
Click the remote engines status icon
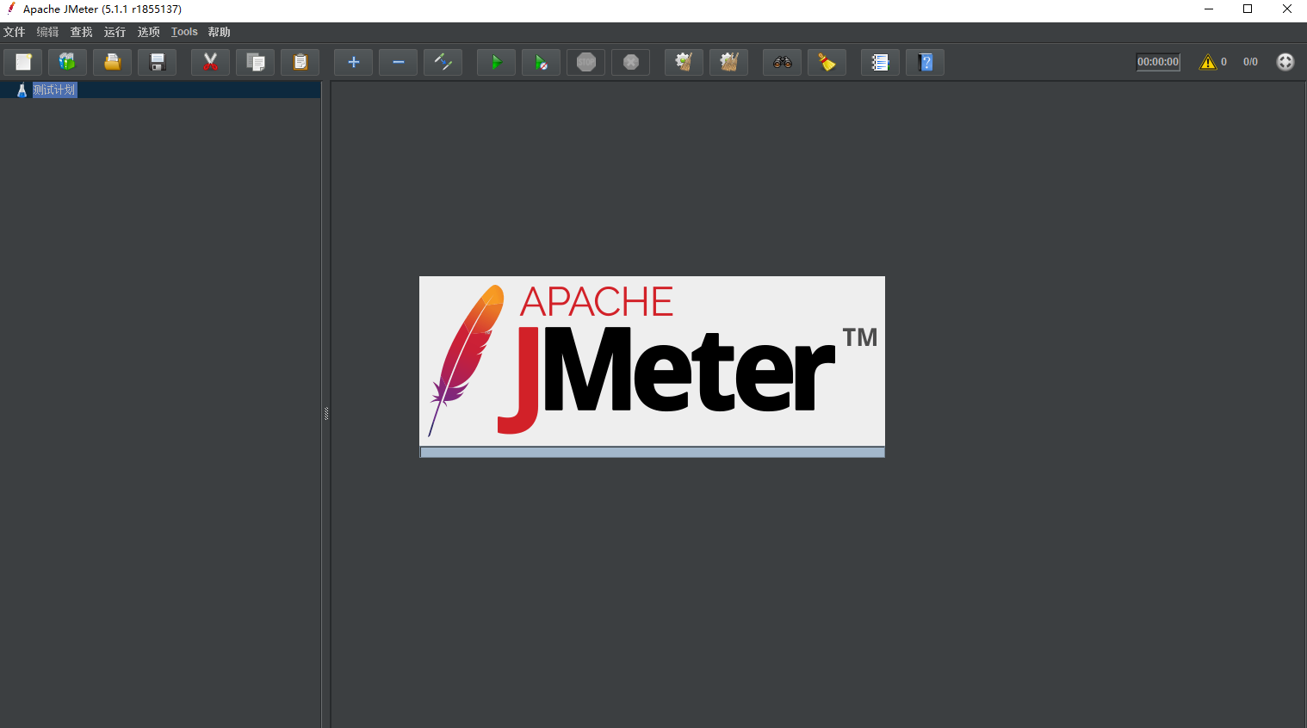click(x=1285, y=62)
